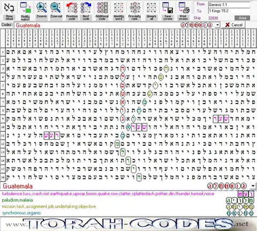The width and height of the screenshot is (257, 231).
Task: Click the Guatemala label below the matrix
Action: pos(18,186)
